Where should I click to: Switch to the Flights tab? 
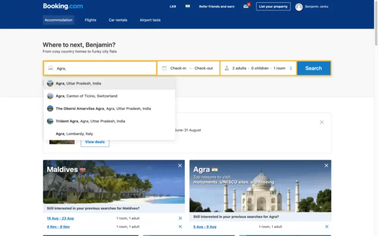click(x=90, y=20)
